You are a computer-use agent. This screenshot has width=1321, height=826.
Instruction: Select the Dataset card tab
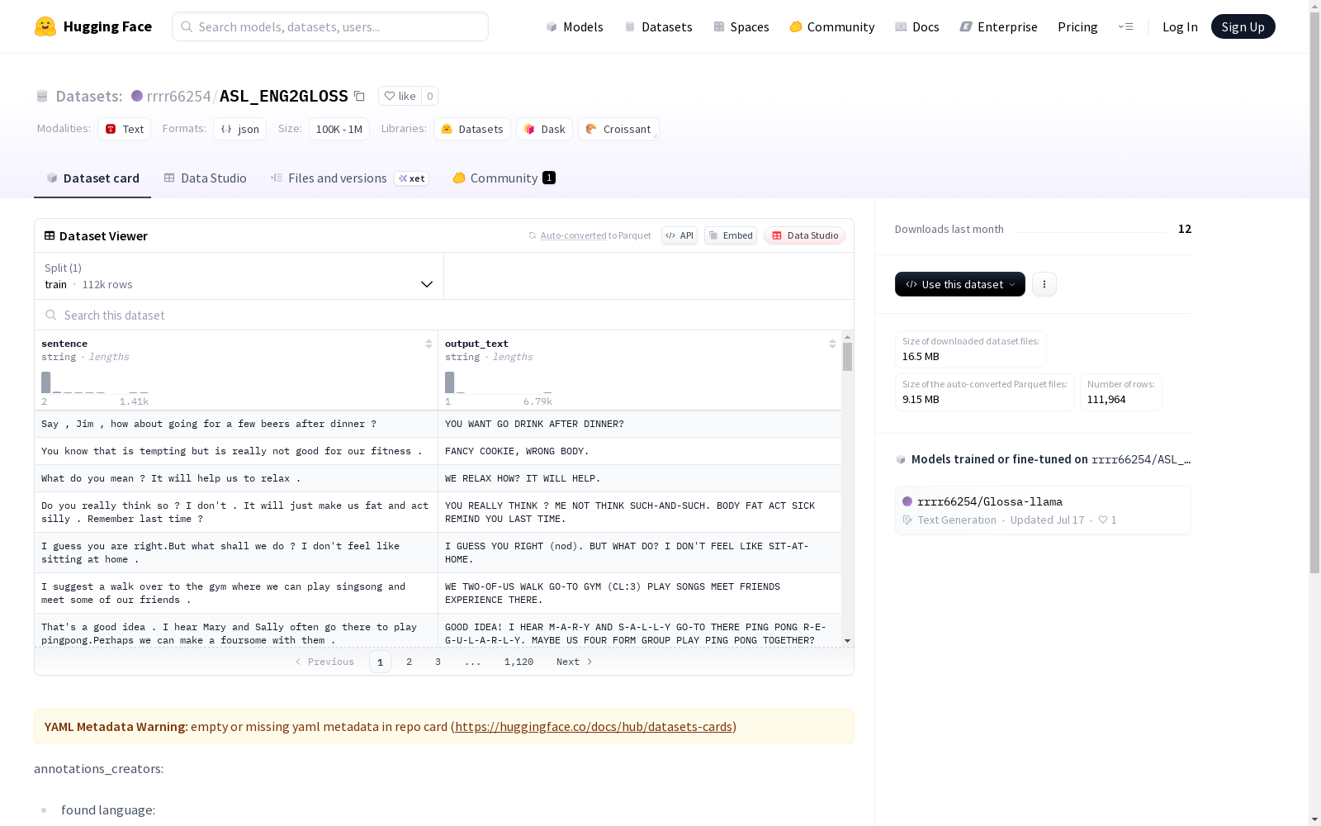(x=92, y=178)
